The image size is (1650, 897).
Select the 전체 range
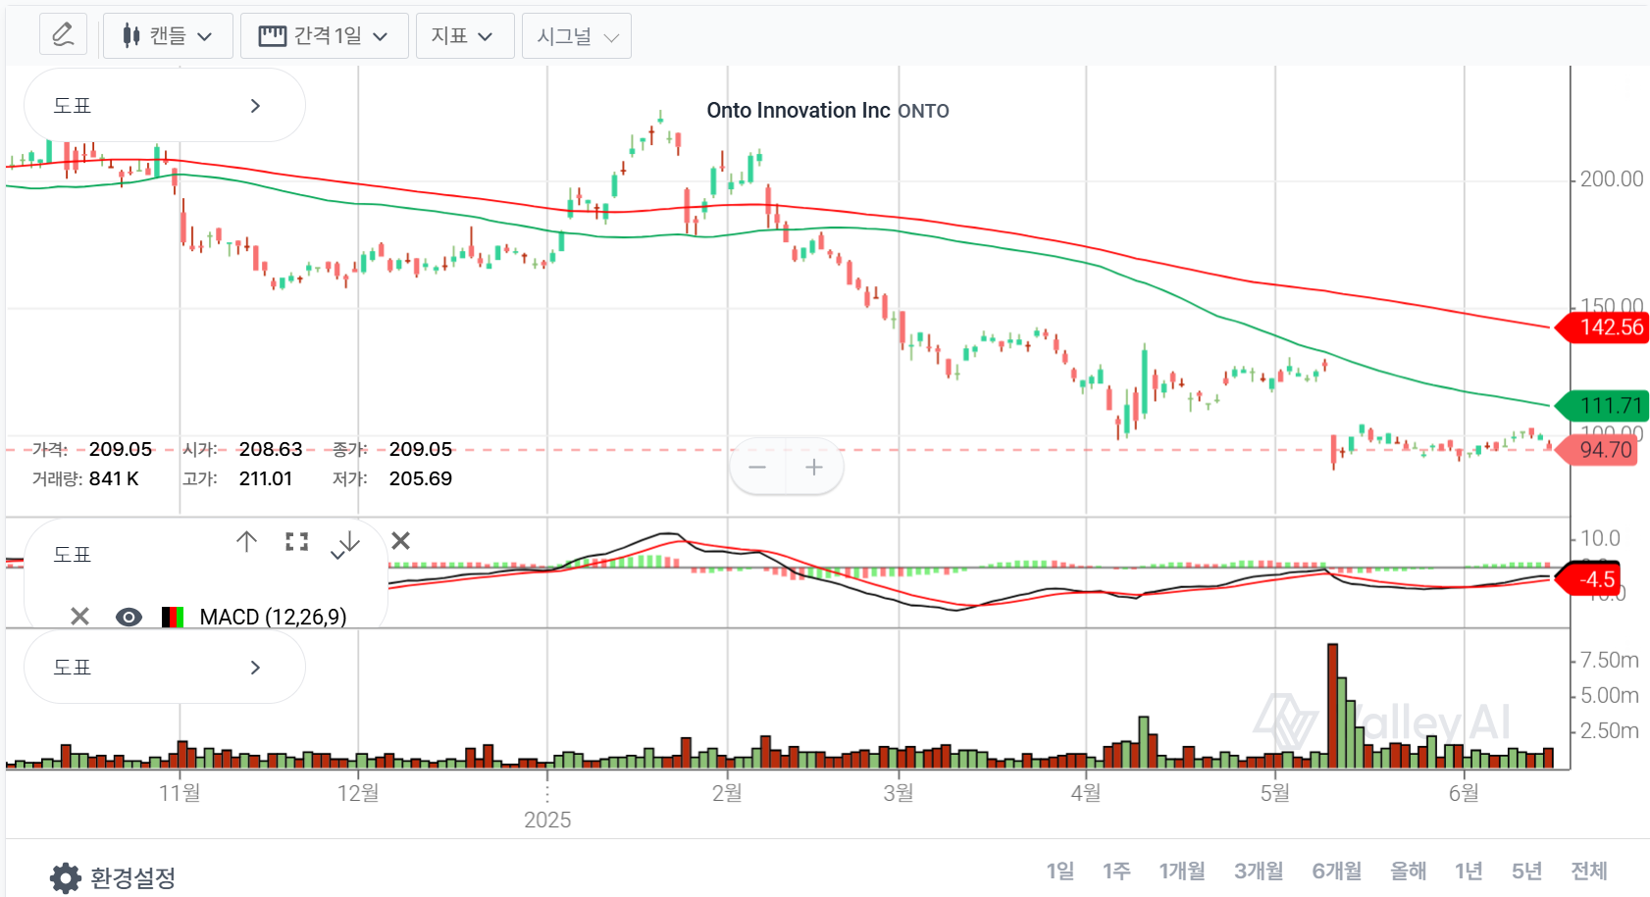pyautogui.click(x=1589, y=871)
